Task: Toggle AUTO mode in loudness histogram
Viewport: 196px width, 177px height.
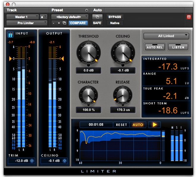Action: [138, 125]
